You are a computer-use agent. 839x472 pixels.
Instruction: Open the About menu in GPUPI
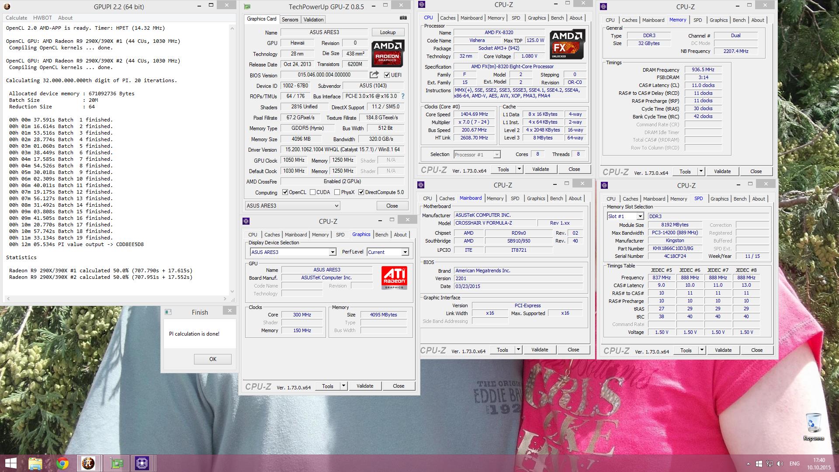pyautogui.click(x=65, y=18)
